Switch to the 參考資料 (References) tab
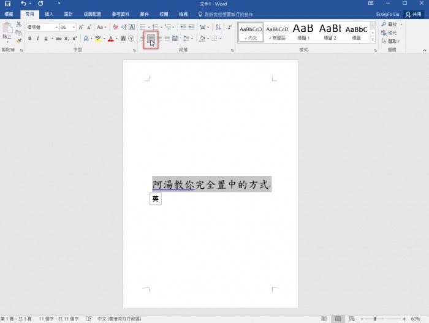429x323 pixels. 121,14
